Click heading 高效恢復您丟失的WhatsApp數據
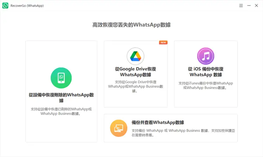The image size is (263, 157). (x=131, y=25)
